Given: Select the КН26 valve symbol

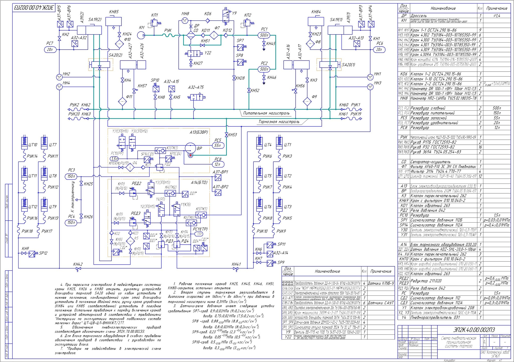Looking at the screenshot, I should point(81,216).
